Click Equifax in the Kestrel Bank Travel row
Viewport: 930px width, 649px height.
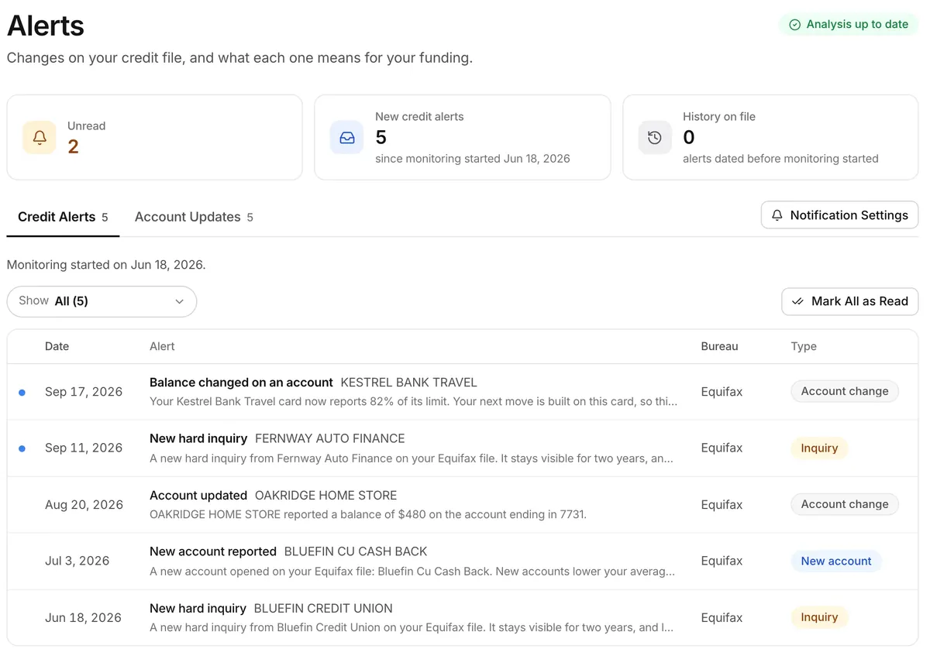point(722,392)
